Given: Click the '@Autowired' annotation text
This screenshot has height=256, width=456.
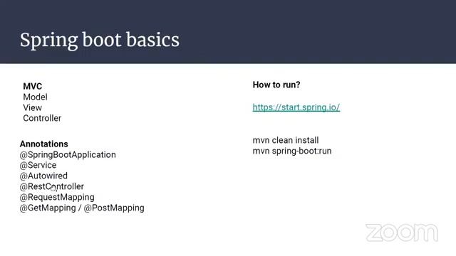Looking at the screenshot, I should [43, 176].
